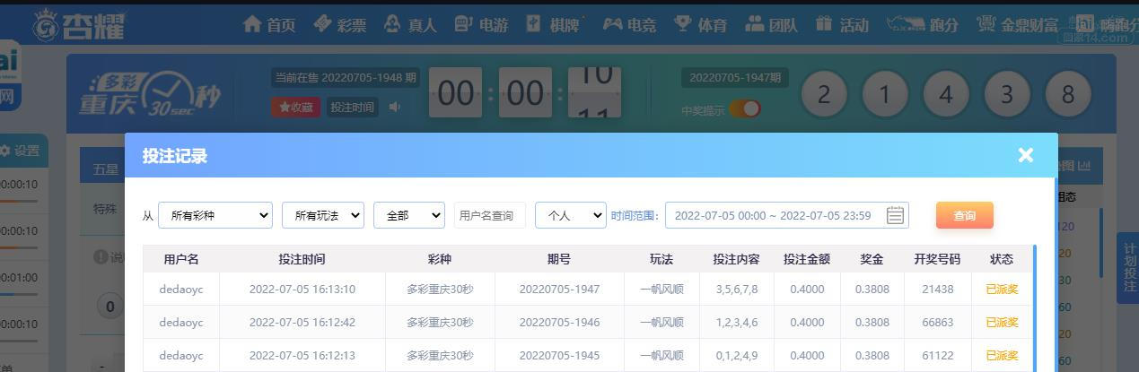Screen dimensions: 1139x372
Task: Click the 20220705-1947期 label
Action: (734, 78)
